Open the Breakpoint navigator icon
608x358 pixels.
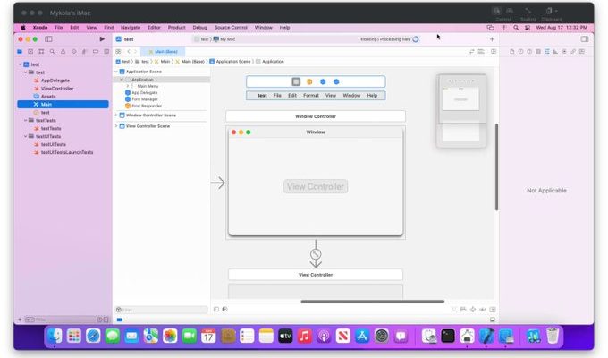coord(96,52)
